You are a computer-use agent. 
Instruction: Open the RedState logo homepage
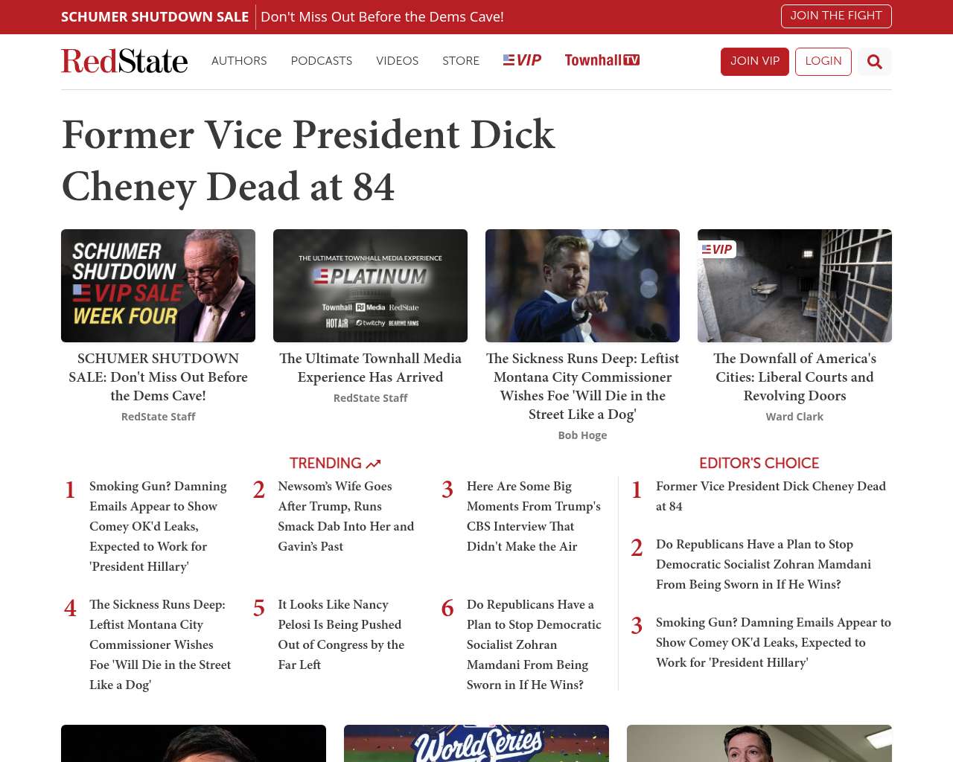(124, 61)
